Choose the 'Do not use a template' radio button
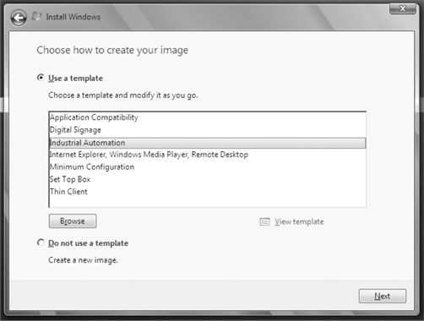424x321 pixels. click(x=41, y=242)
